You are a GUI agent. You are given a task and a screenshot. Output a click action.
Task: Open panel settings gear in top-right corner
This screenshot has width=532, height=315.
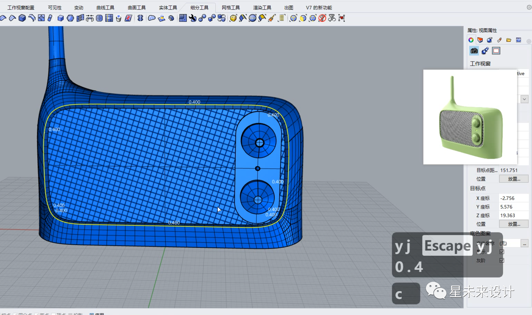pyautogui.click(x=529, y=7)
